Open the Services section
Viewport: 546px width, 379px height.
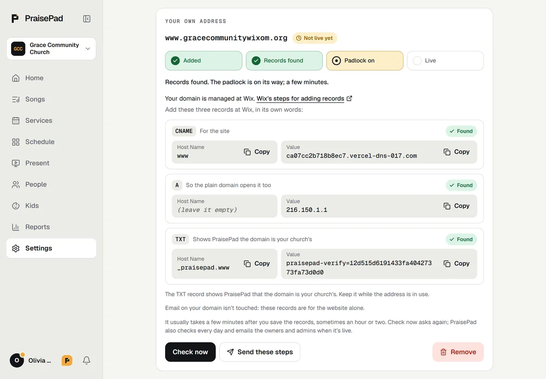click(51, 120)
